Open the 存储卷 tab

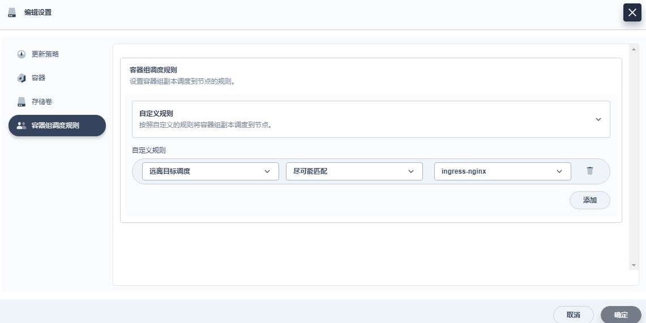tap(57, 102)
